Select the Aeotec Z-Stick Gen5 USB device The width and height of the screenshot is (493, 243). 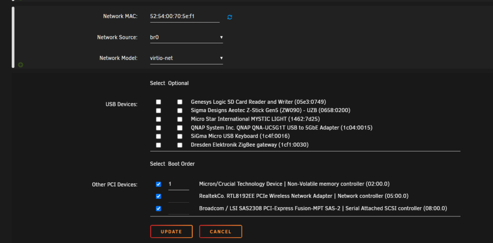click(158, 111)
